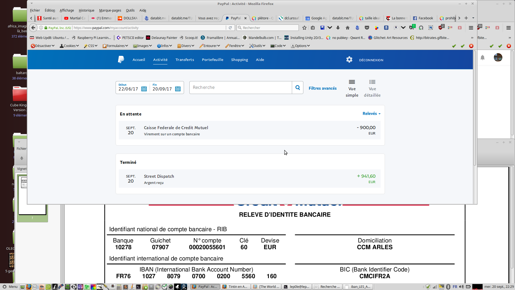Click the PayPal logo icon
The height and width of the screenshot is (290, 515).
click(x=121, y=60)
